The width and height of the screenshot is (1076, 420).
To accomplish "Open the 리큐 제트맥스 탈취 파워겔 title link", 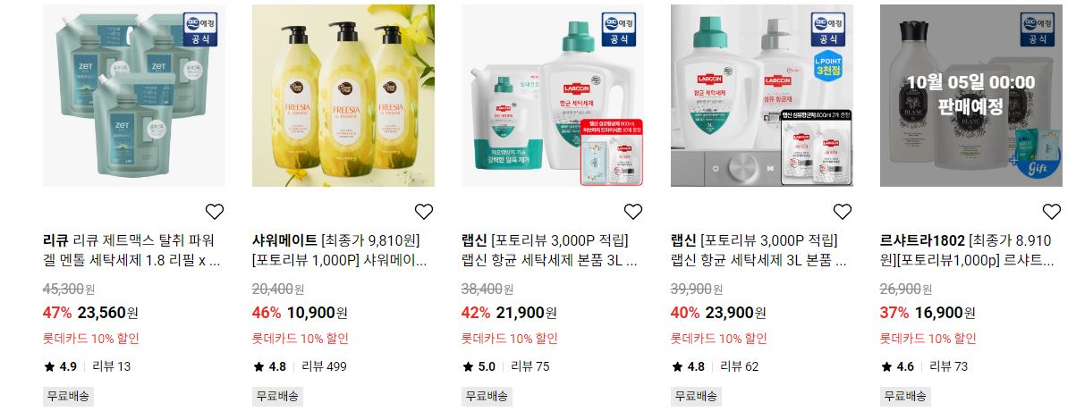I will pos(132,252).
